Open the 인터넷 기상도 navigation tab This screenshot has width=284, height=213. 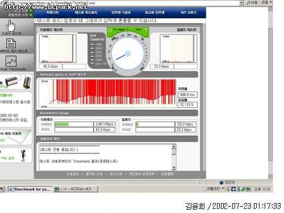click(121, 12)
